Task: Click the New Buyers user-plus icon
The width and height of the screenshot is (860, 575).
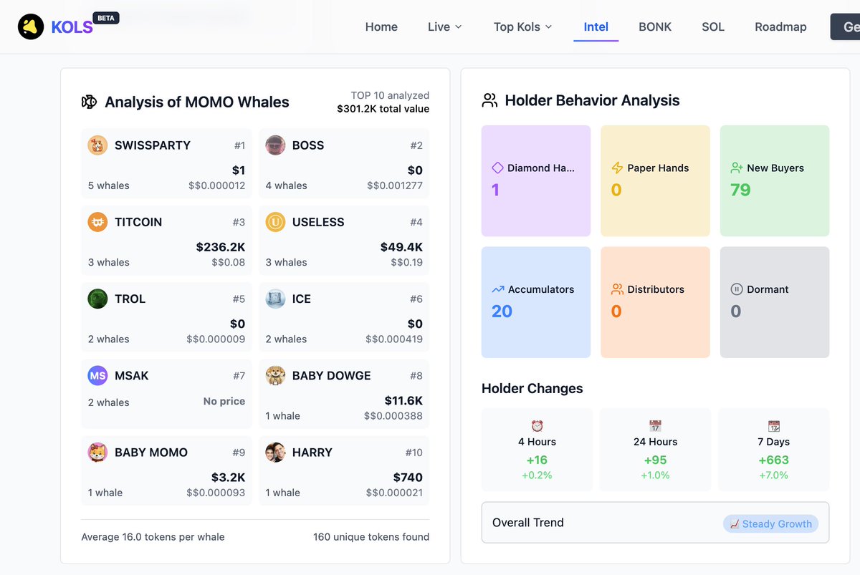Action: (x=736, y=168)
